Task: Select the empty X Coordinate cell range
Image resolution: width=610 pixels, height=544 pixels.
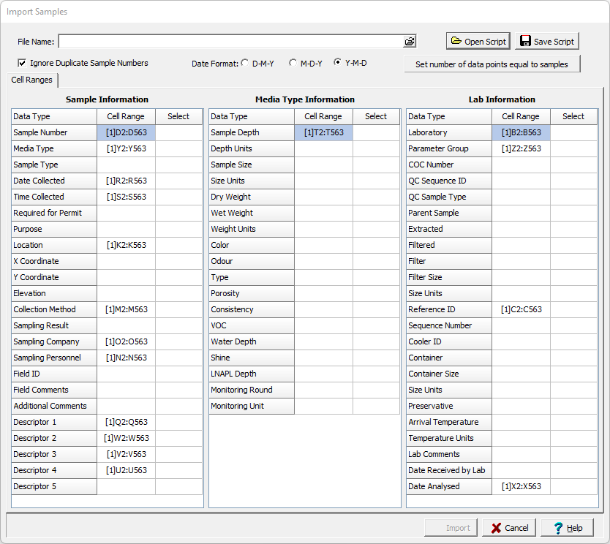Action: tap(126, 261)
